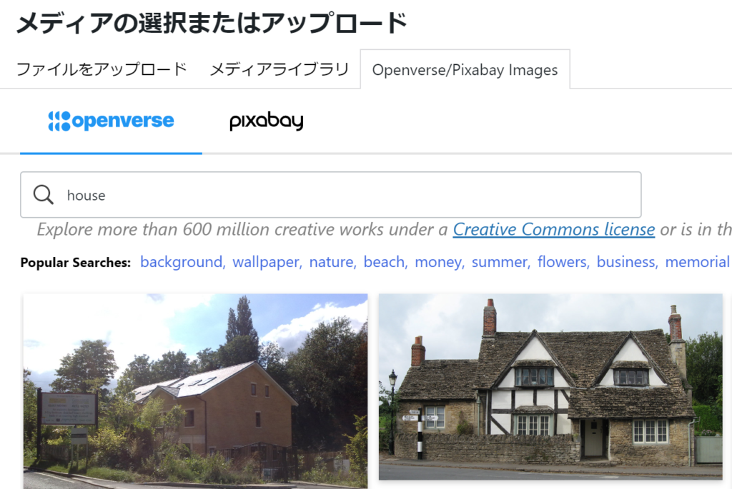Viewport: 732px width, 489px height.
Task: Search popular term memorial
Action: pyautogui.click(x=697, y=262)
